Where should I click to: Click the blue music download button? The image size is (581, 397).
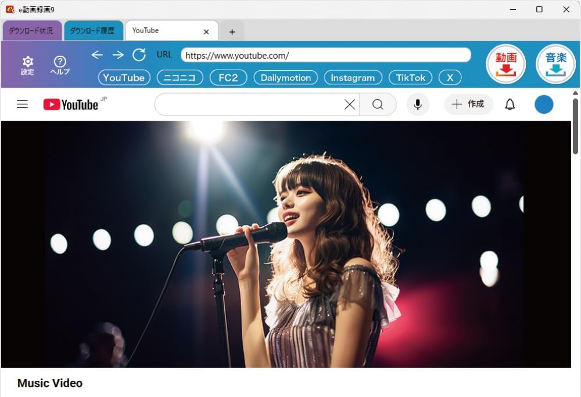(x=555, y=64)
